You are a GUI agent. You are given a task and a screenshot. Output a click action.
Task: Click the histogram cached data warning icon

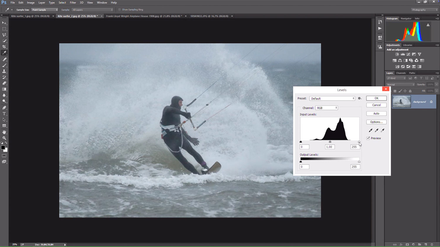(428, 25)
